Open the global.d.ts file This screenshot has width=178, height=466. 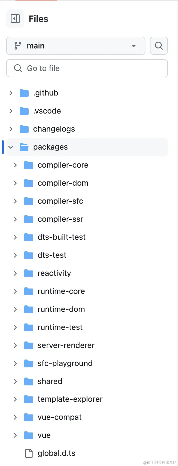tap(56, 453)
